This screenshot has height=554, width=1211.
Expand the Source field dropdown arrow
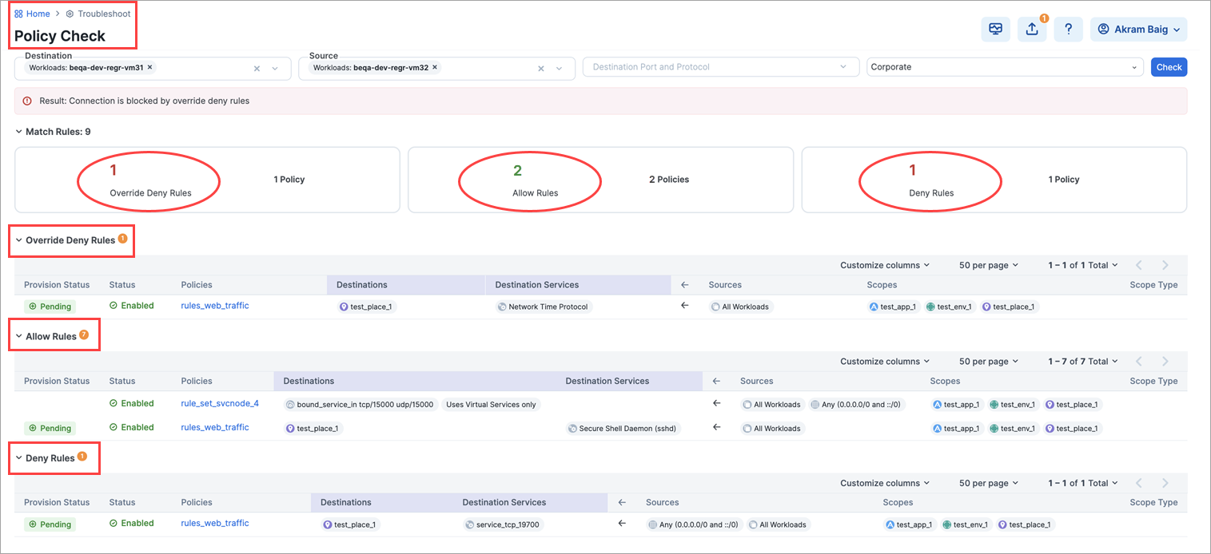tap(560, 69)
